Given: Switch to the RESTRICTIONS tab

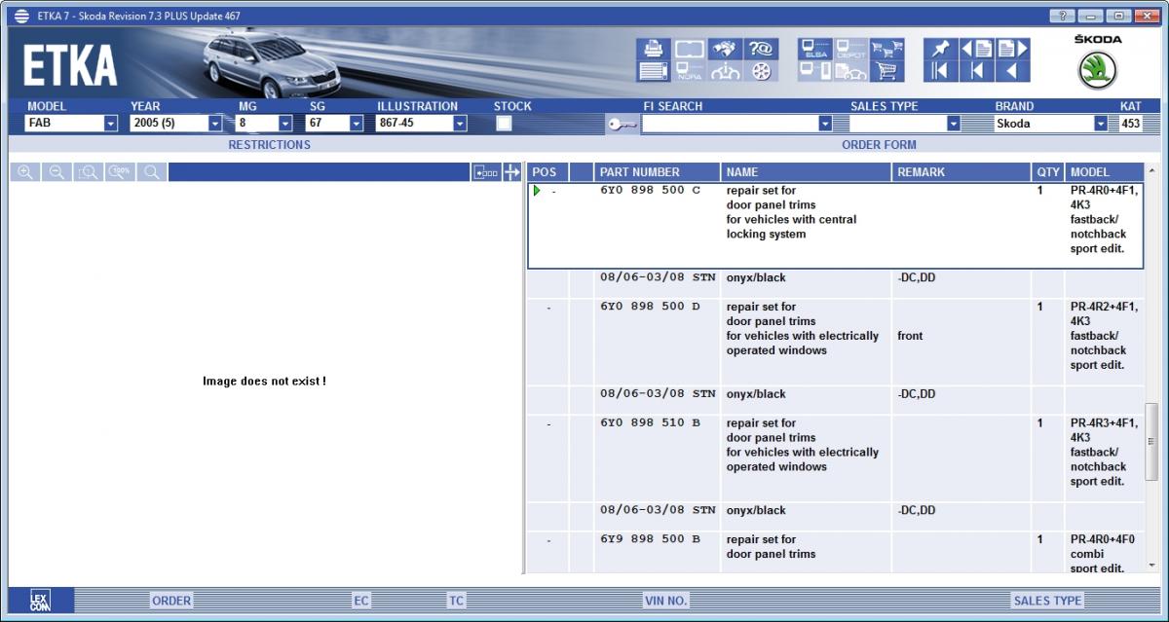Looking at the screenshot, I should coord(269,145).
